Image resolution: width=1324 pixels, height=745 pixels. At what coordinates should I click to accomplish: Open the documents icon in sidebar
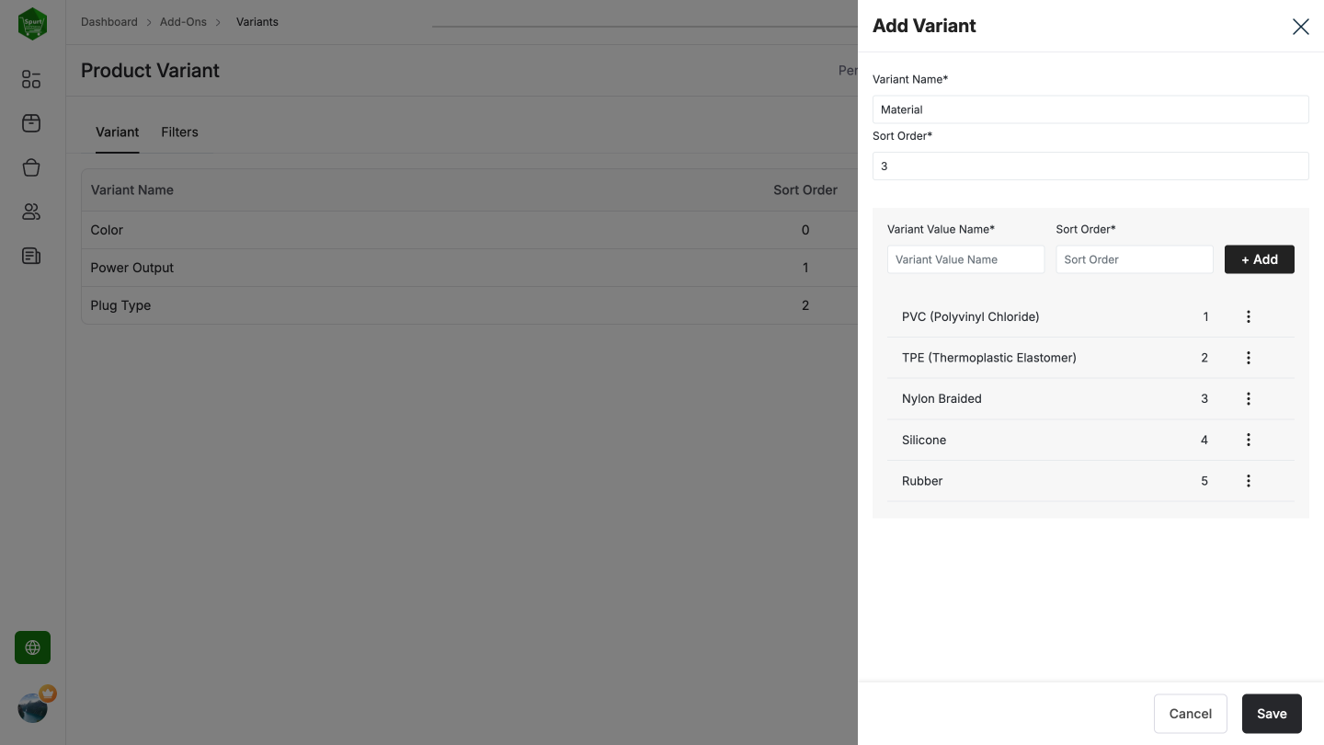pos(30,256)
